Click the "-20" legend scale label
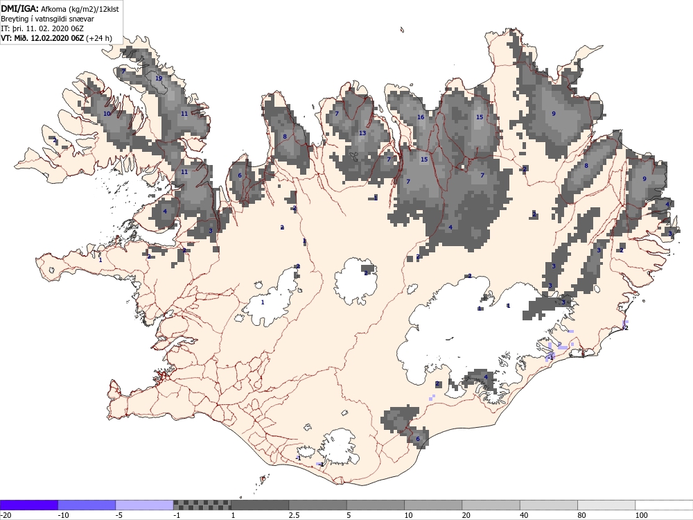 (6, 516)
